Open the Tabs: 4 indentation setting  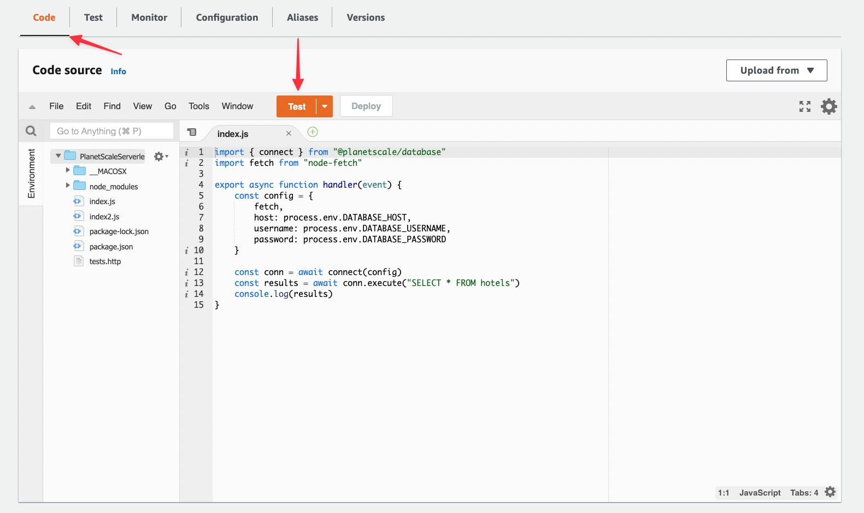coord(804,493)
